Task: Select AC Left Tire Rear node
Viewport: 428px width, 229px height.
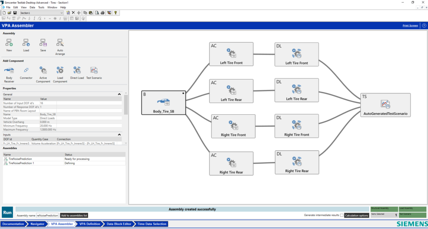Action: [231, 91]
